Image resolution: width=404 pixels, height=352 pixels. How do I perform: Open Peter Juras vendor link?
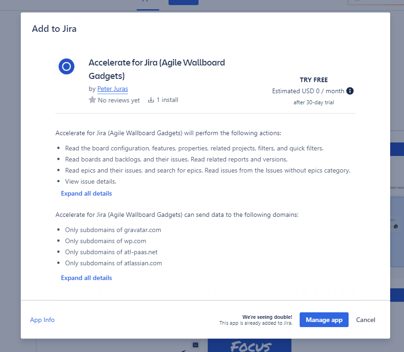[x=113, y=89]
